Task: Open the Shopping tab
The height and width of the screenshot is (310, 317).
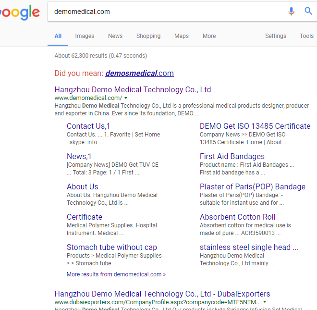Action: tap(148, 36)
